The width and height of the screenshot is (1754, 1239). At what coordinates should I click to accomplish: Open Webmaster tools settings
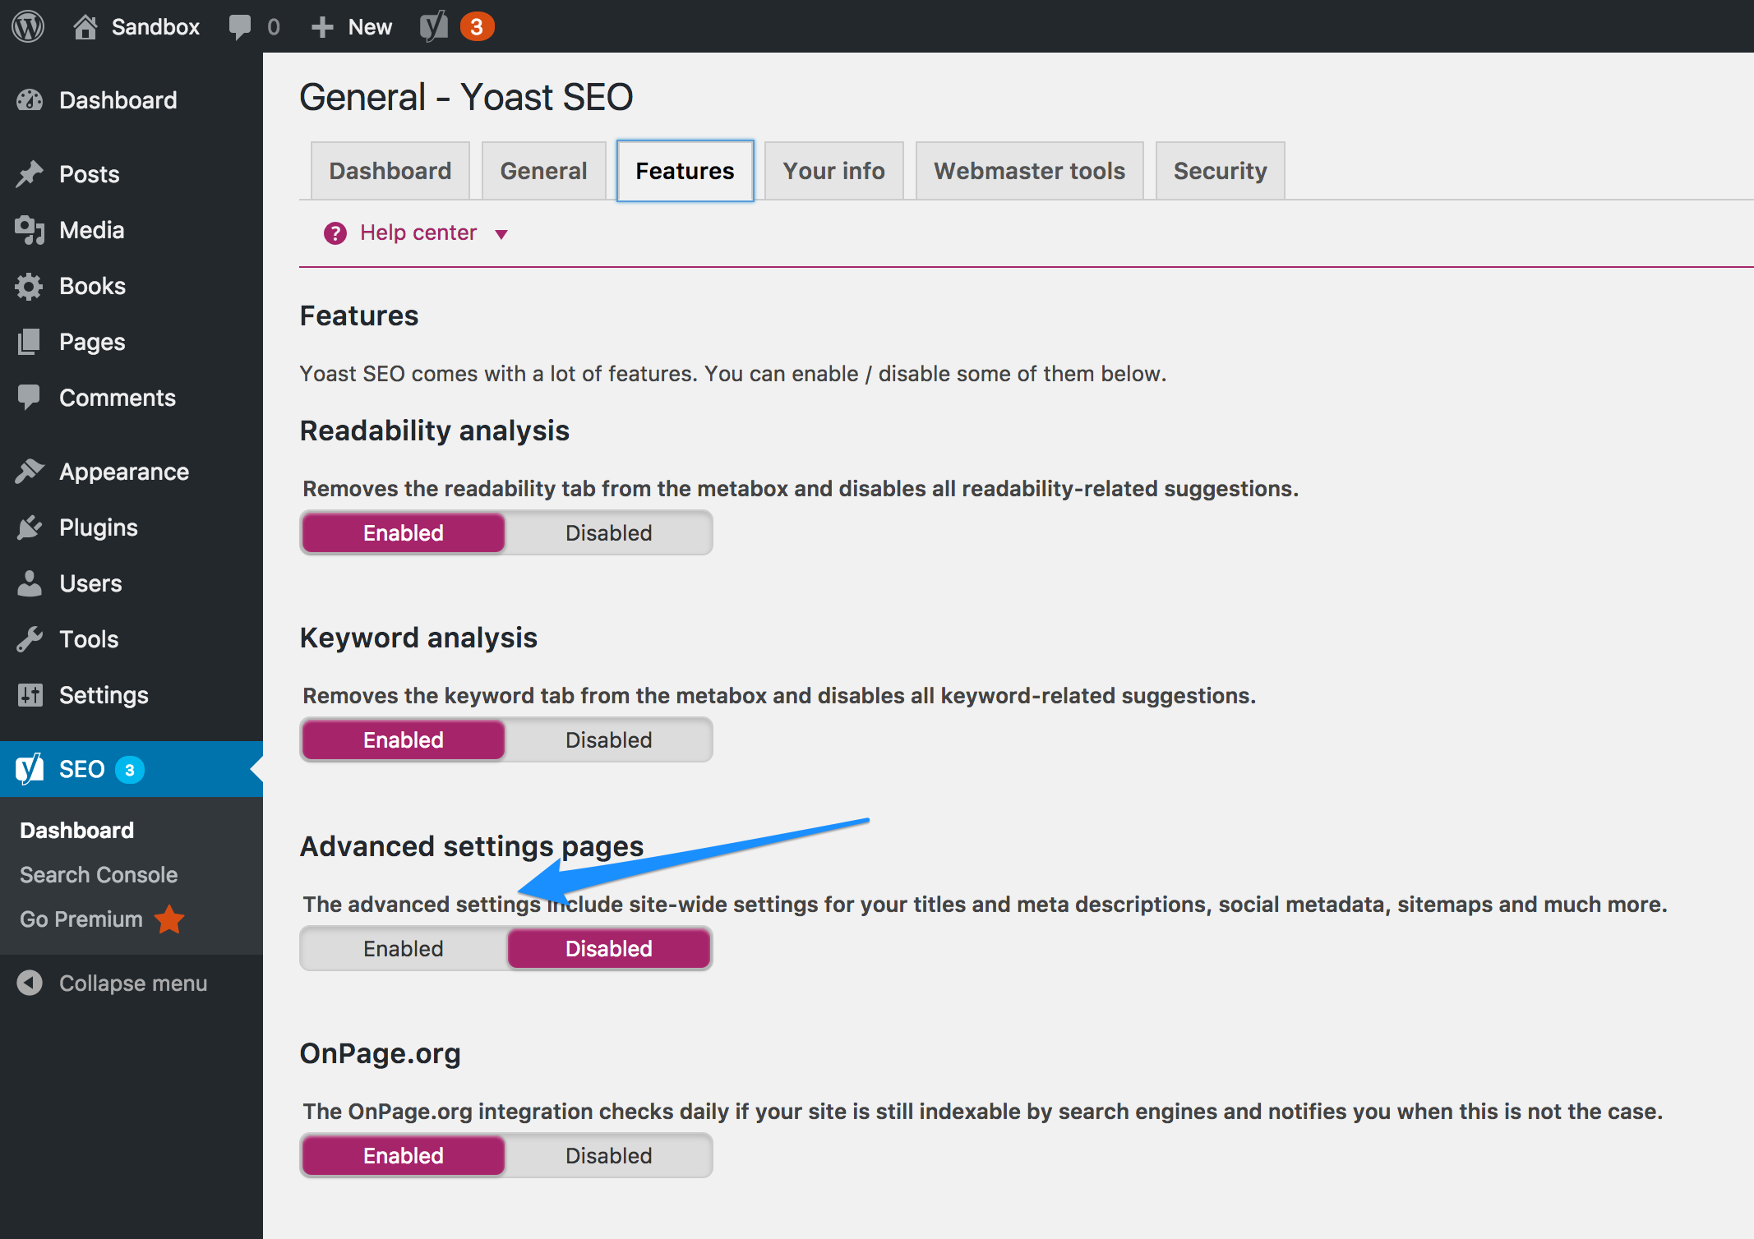[1028, 170]
